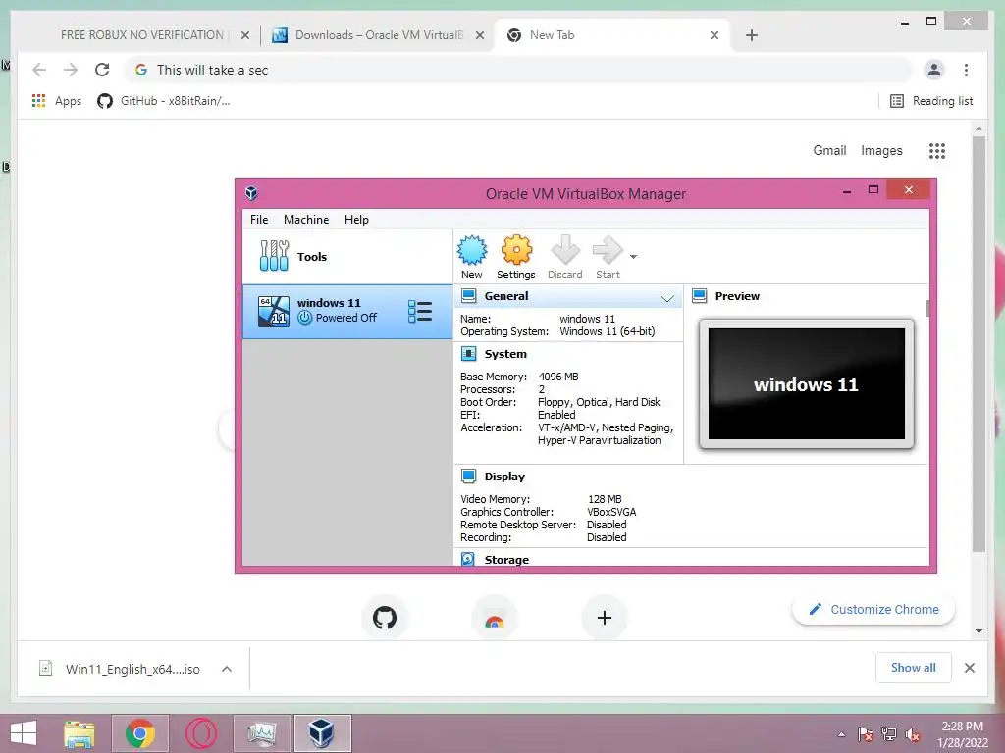Click Chrome page vertical scrollbar
Image resolution: width=1005 pixels, height=753 pixels.
point(979,343)
